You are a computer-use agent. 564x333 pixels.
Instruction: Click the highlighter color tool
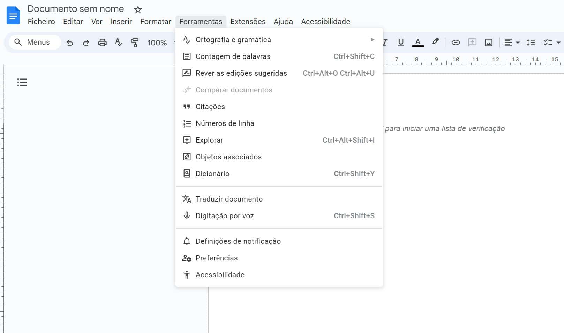pos(435,42)
